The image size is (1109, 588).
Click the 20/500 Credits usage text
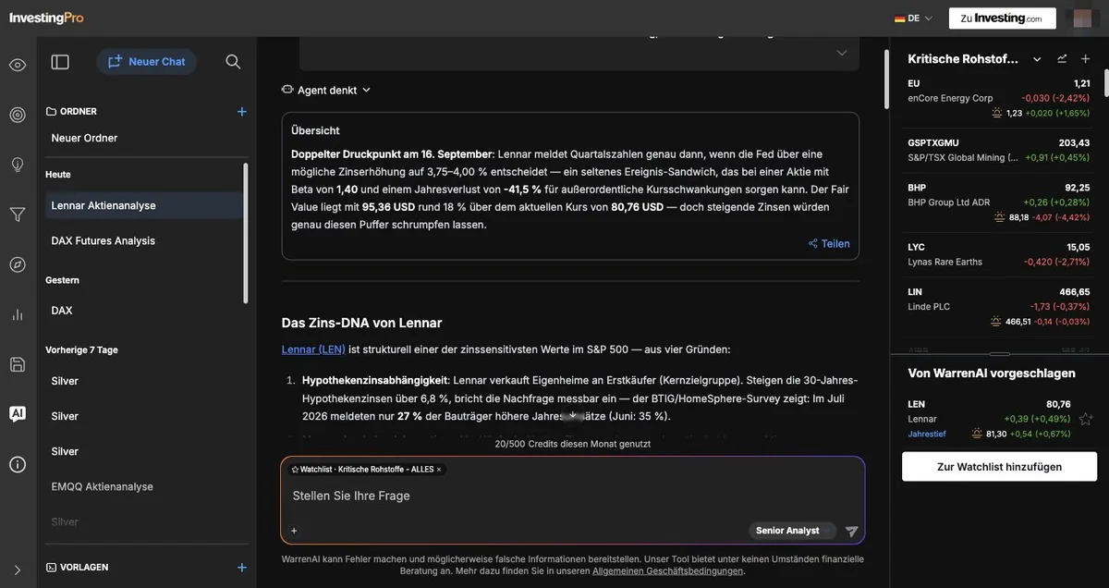[x=573, y=444]
